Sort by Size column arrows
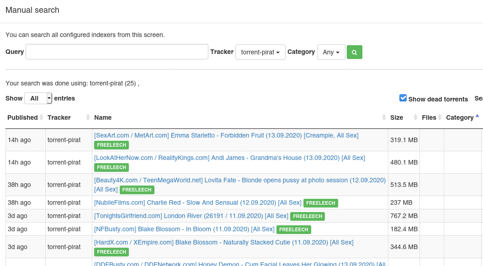This screenshot has width=483, height=266. (415, 117)
